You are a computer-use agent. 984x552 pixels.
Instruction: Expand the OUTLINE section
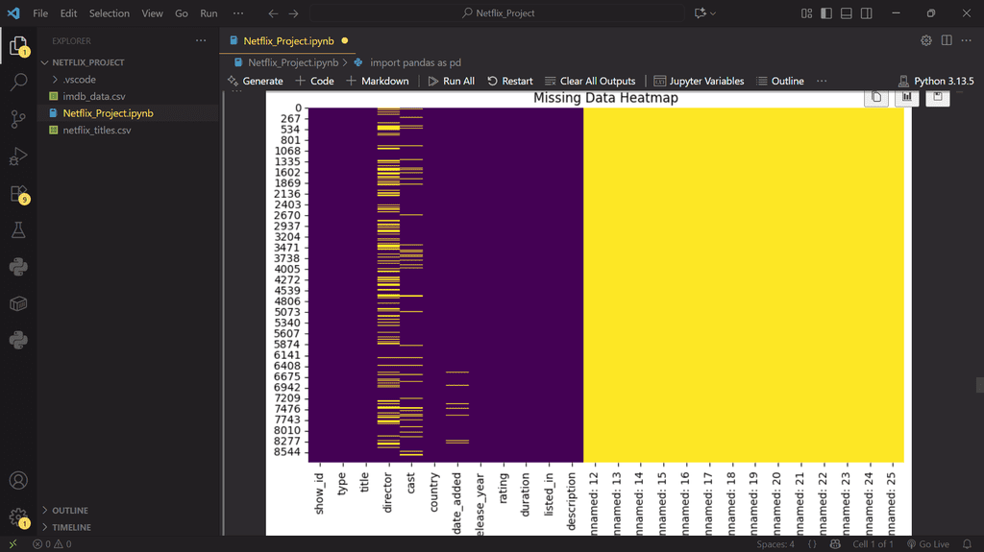coord(70,511)
